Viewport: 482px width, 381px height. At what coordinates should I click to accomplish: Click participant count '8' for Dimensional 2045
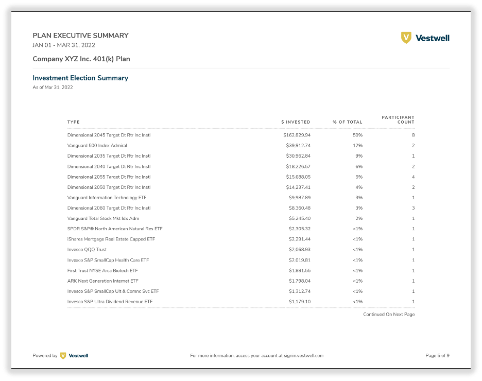[413, 135]
